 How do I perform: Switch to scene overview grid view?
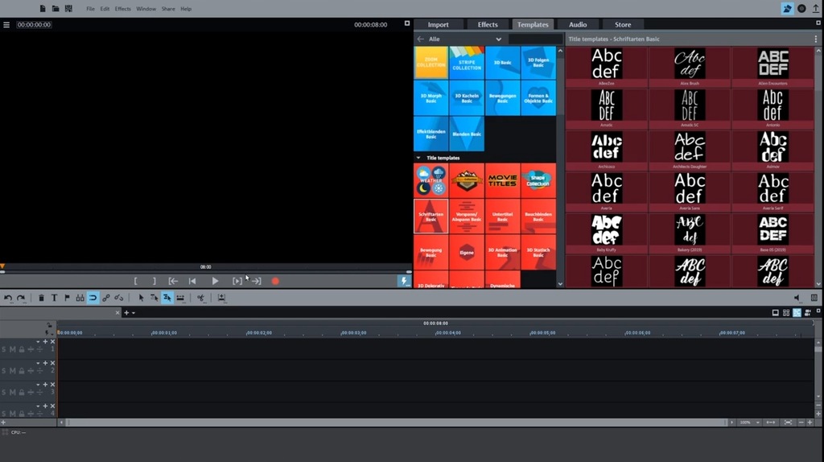[x=786, y=313]
